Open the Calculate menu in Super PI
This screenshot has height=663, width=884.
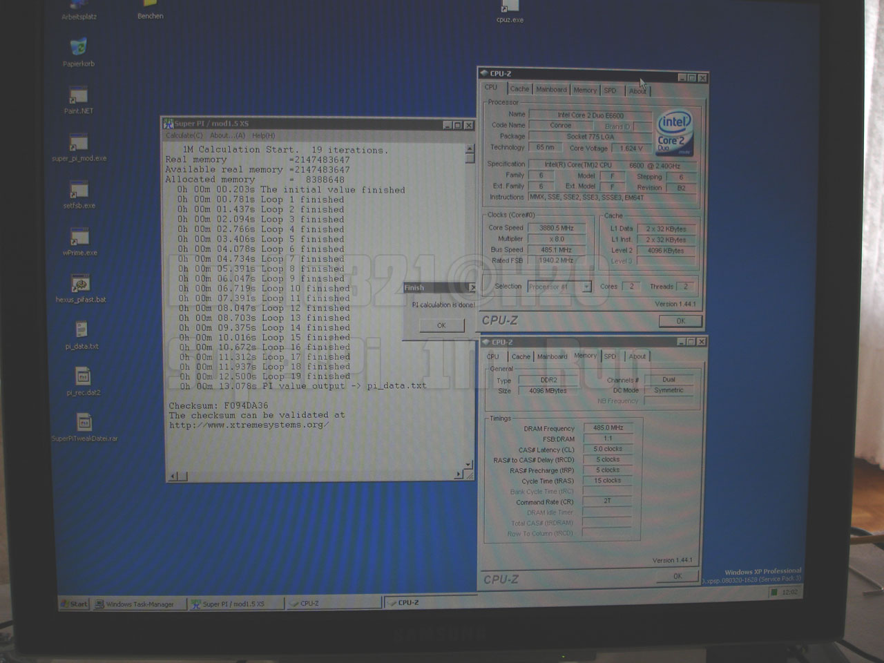[184, 135]
